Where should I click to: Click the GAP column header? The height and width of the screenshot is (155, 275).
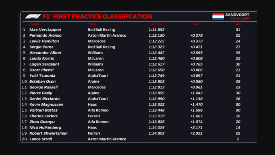pos(197,24)
